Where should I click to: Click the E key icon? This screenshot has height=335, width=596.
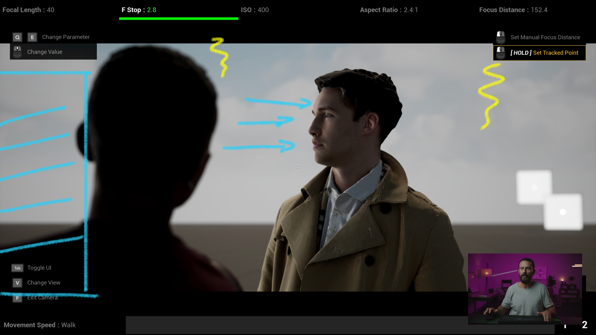click(x=32, y=37)
